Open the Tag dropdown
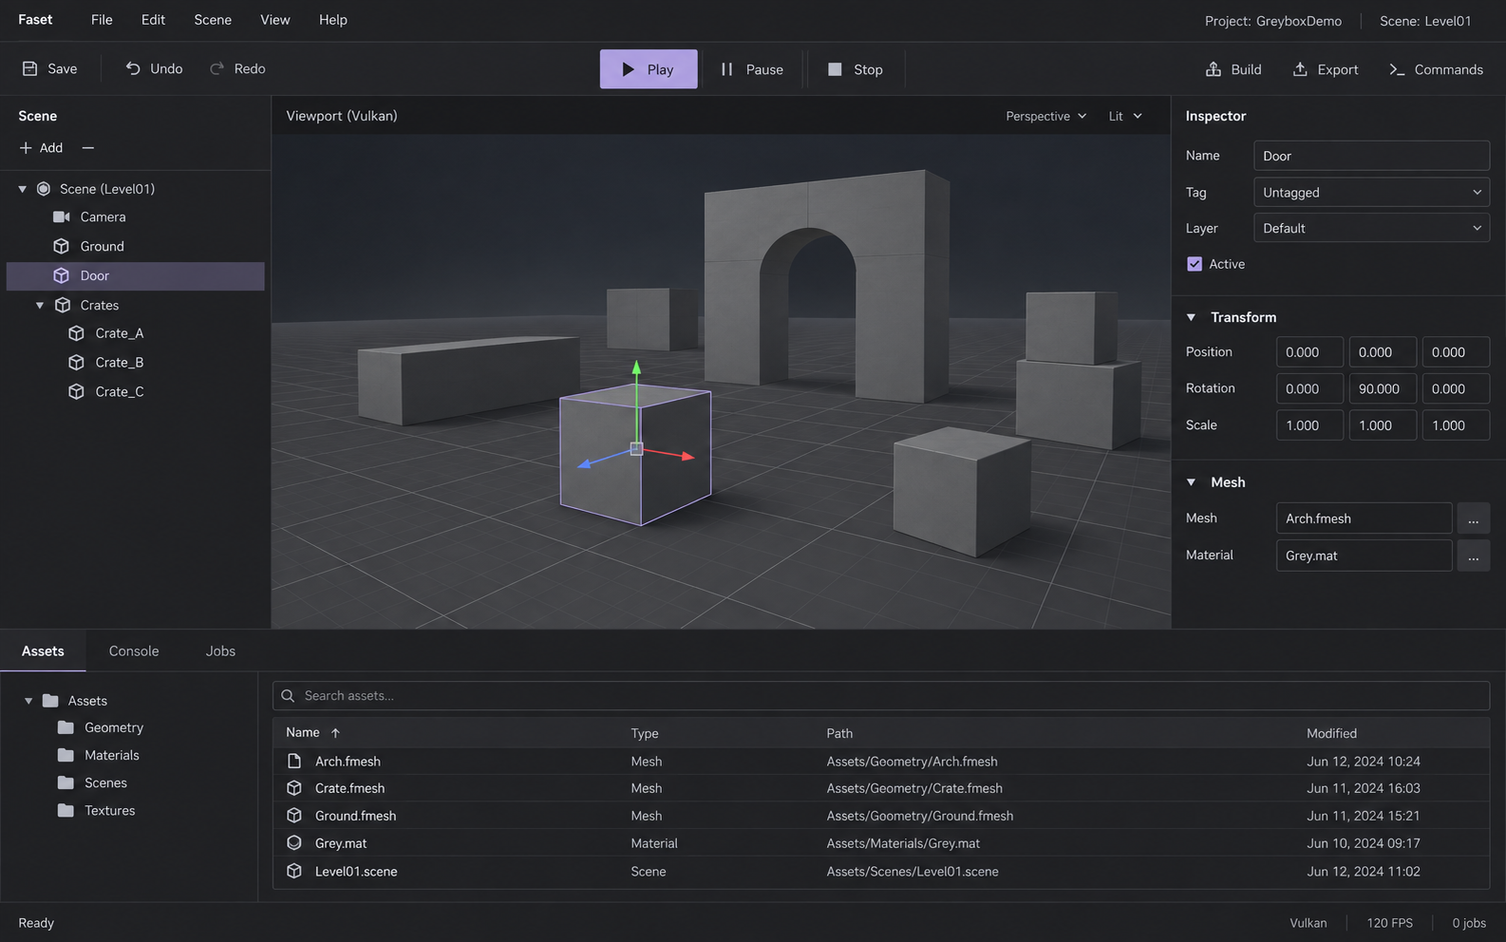Image resolution: width=1506 pixels, height=942 pixels. [1371, 192]
